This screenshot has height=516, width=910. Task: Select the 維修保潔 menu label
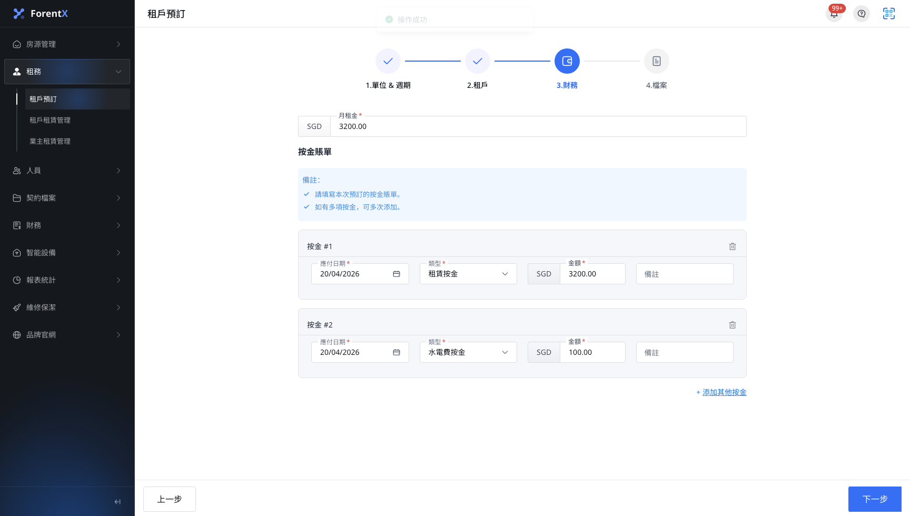click(x=41, y=307)
